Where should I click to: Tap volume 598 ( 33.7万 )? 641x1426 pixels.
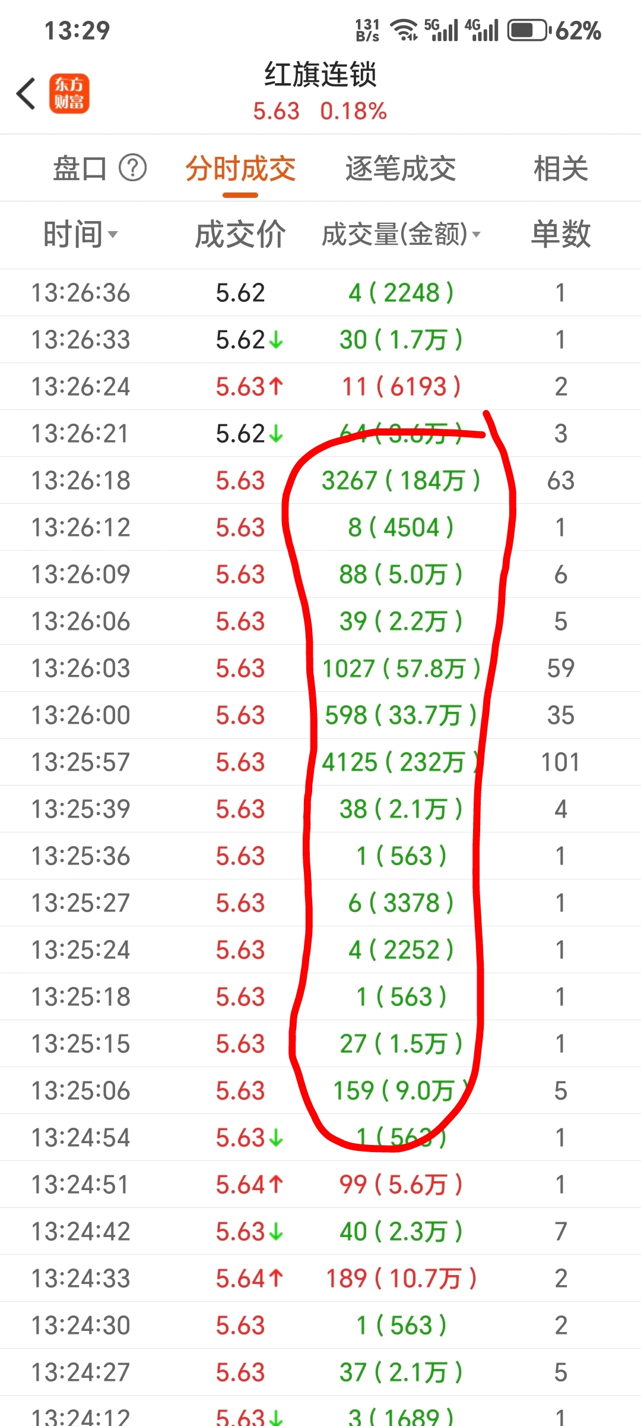(401, 715)
